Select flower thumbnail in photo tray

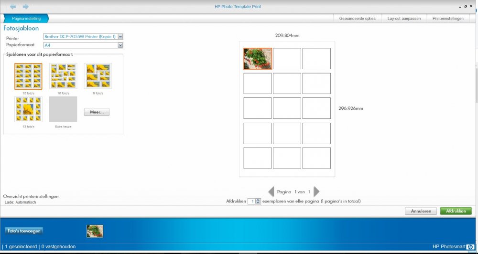click(x=95, y=231)
